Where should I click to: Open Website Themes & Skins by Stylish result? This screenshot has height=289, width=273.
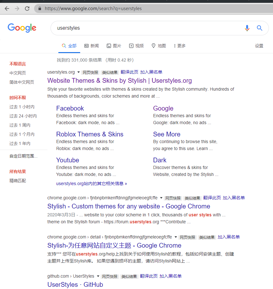pyautogui.click(x=120, y=81)
